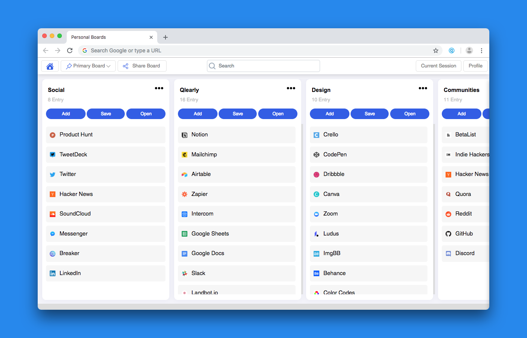
Task: Add an entry to Communities column
Action: [462, 114]
